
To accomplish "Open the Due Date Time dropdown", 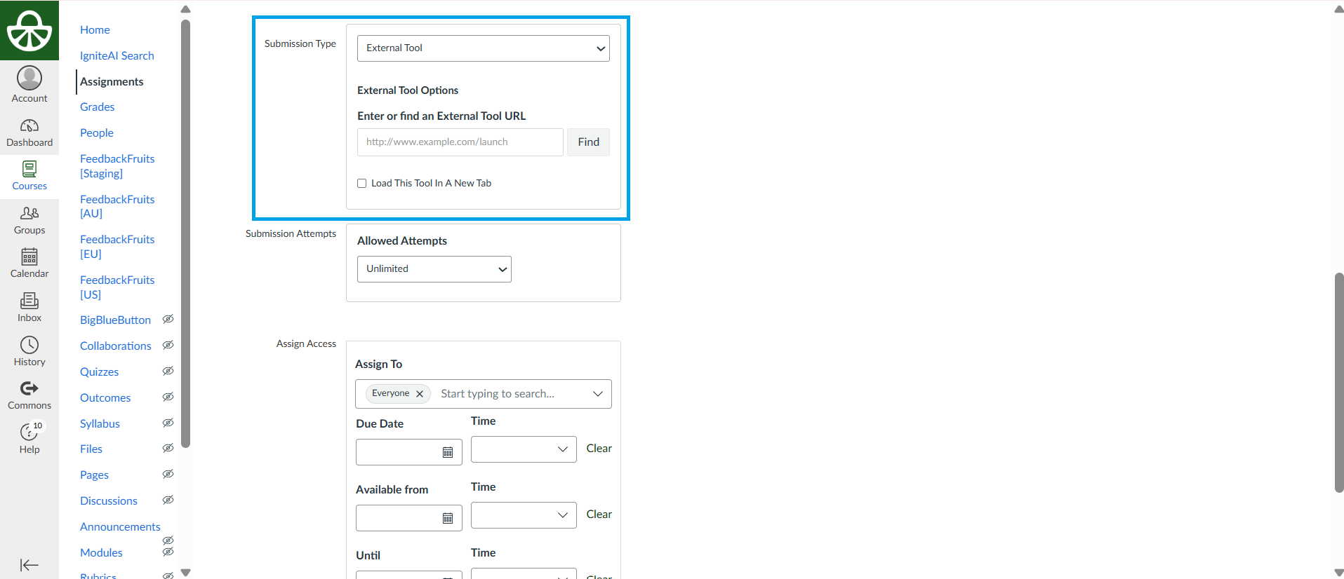I will tap(524, 449).
